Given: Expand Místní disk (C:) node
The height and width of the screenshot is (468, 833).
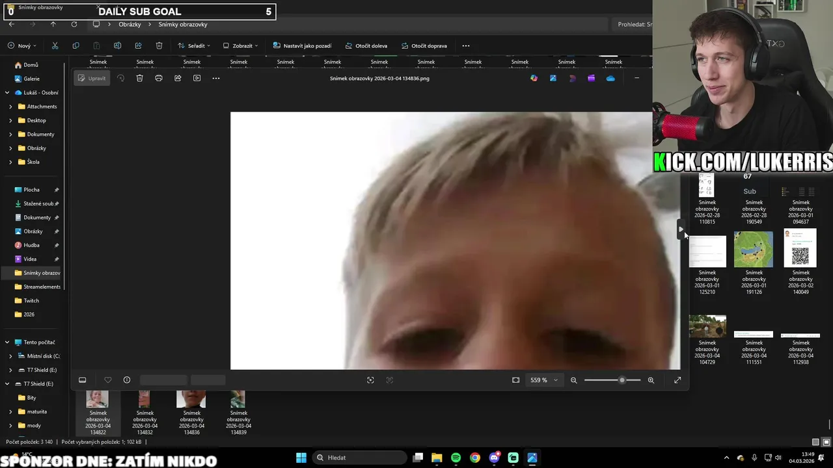Looking at the screenshot, I should [x=10, y=356].
